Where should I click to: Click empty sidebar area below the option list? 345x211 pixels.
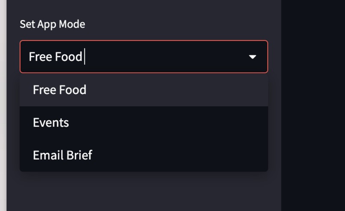click(144, 191)
